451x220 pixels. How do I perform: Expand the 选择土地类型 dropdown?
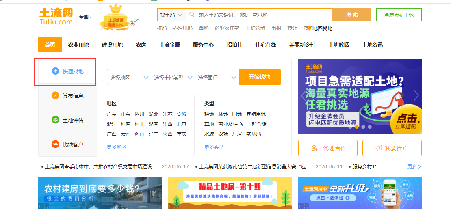[173, 78]
